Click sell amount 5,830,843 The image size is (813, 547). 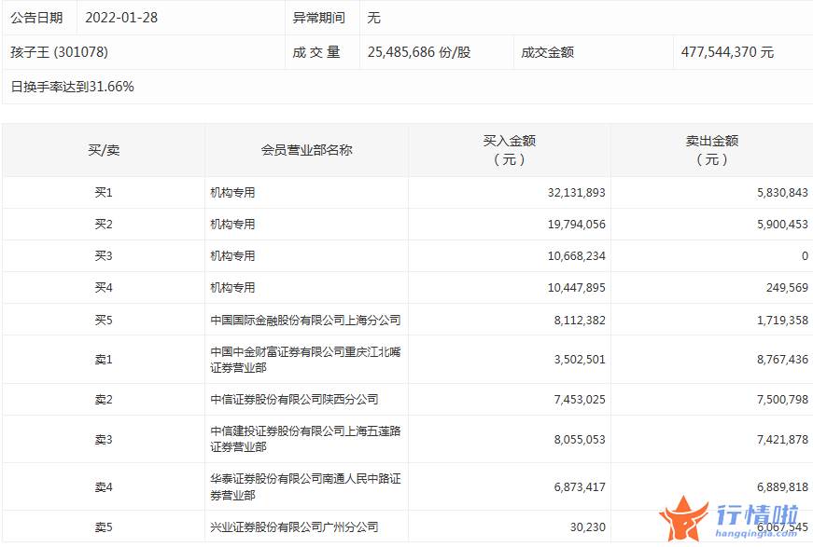coord(782,193)
